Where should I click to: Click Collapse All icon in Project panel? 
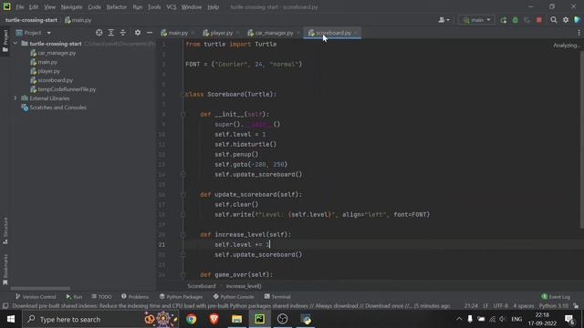[123, 33]
